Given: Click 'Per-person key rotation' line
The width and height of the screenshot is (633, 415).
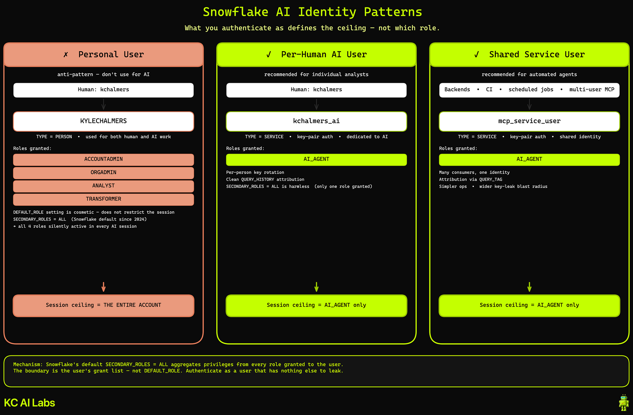Looking at the screenshot, I should tap(255, 172).
